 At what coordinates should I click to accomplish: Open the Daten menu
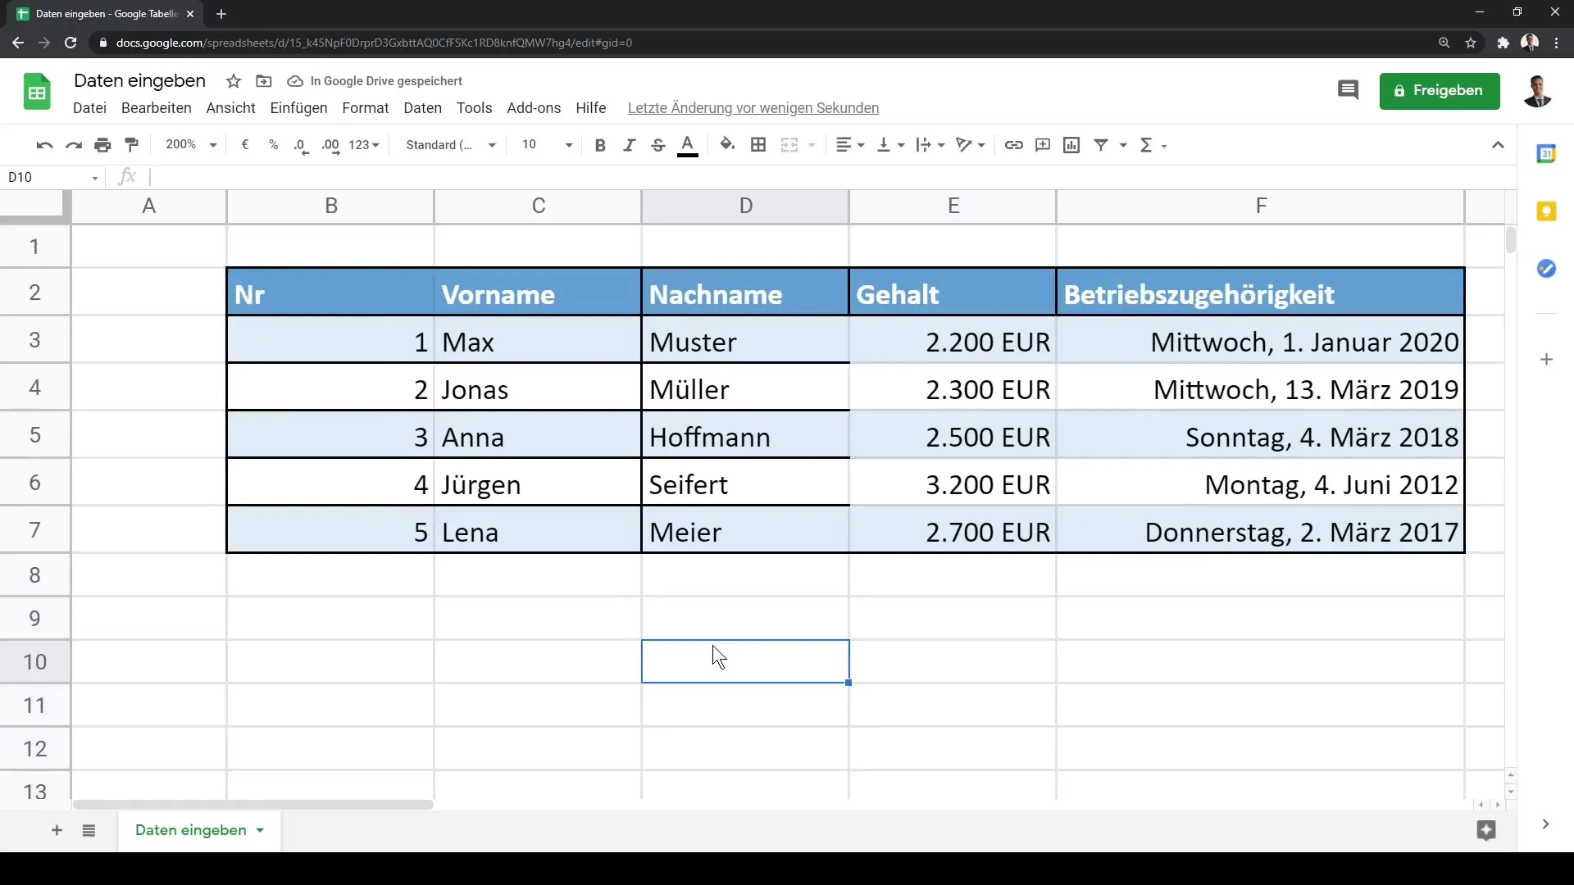pyautogui.click(x=422, y=108)
